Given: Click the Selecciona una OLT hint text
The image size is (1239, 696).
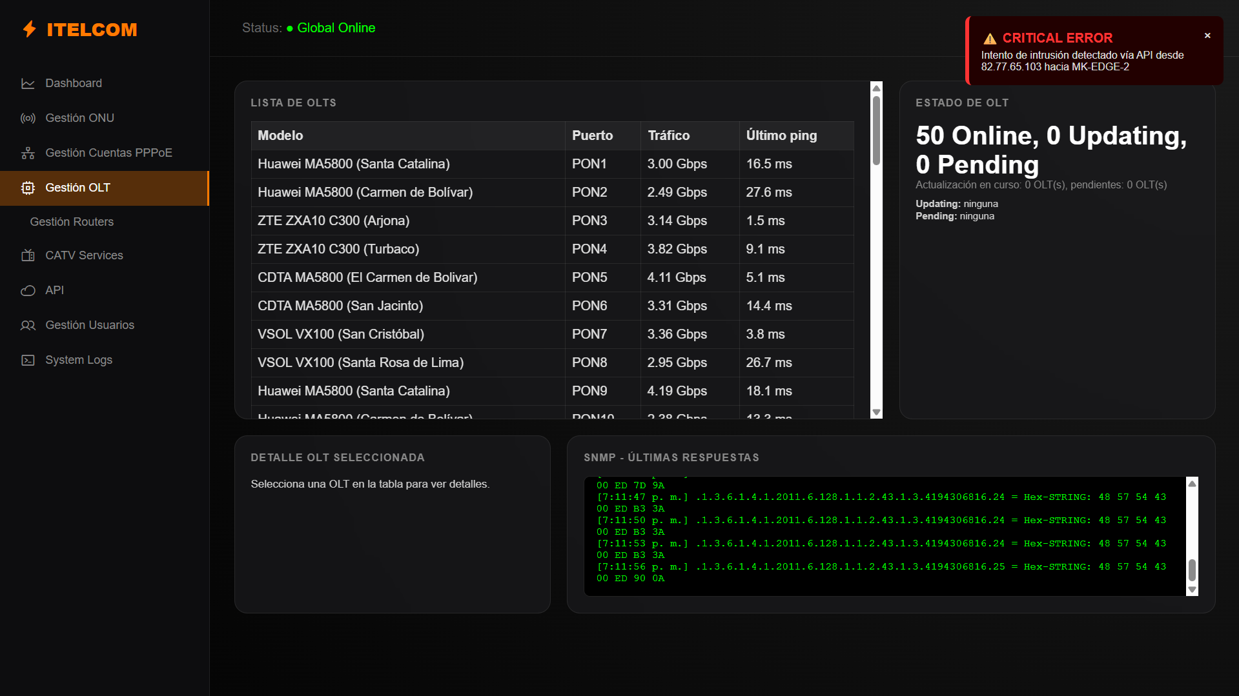Looking at the screenshot, I should 370,484.
